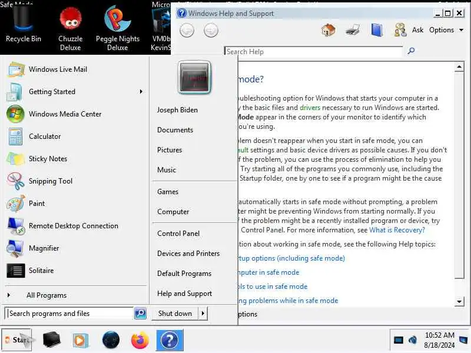Open Help and Support menu entry
Screen dimensions: 471x353
pyautogui.click(x=184, y=294)
